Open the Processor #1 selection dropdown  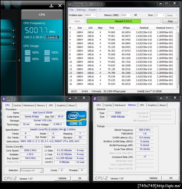pos(32,170)
